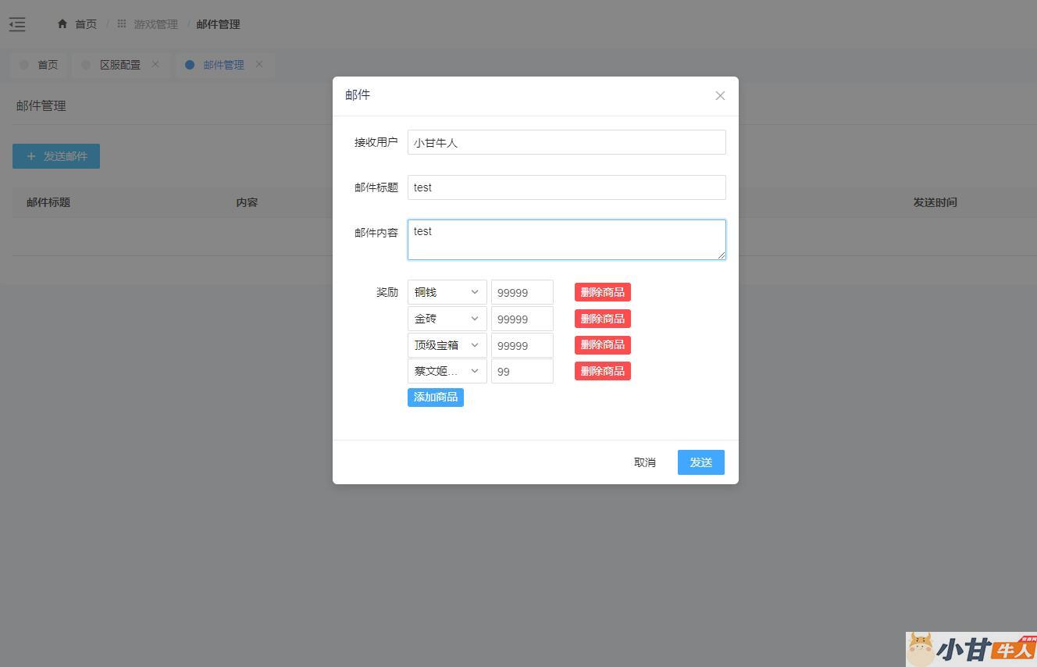Screen dimensions: 1037x667
Task: Open the 顶级宝箱 reward dropdown
Action: click(x=447, y=345)
